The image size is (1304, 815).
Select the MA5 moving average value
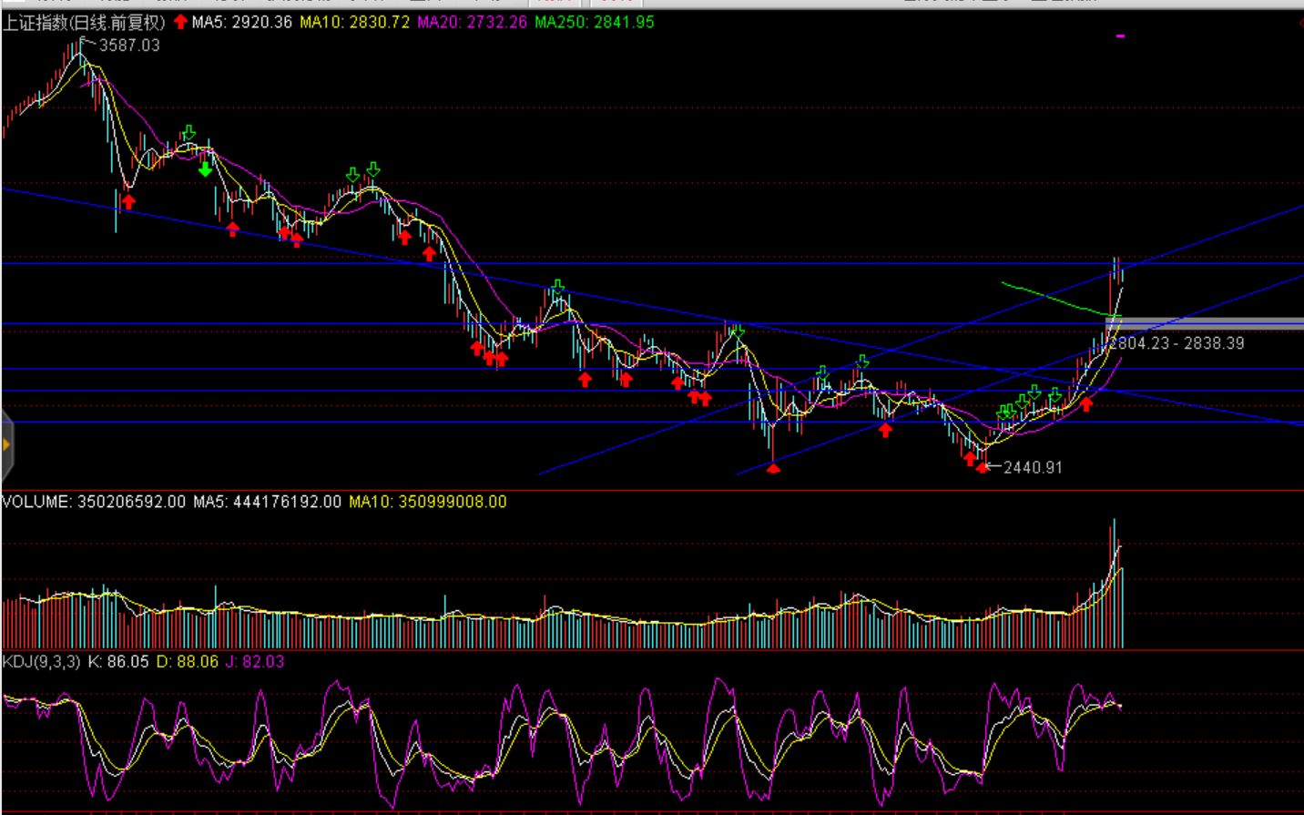coord(242,22)
